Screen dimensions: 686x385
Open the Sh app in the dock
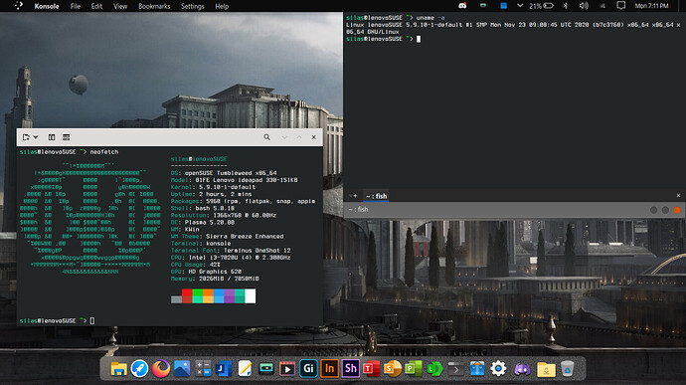[x=350, y=369]
